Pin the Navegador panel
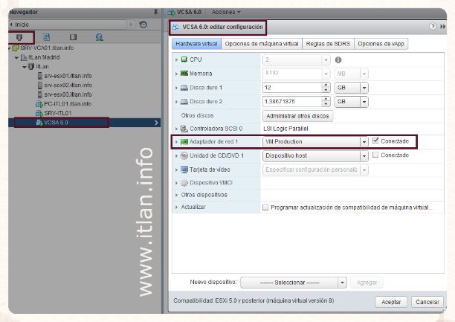 coord(155,13)
